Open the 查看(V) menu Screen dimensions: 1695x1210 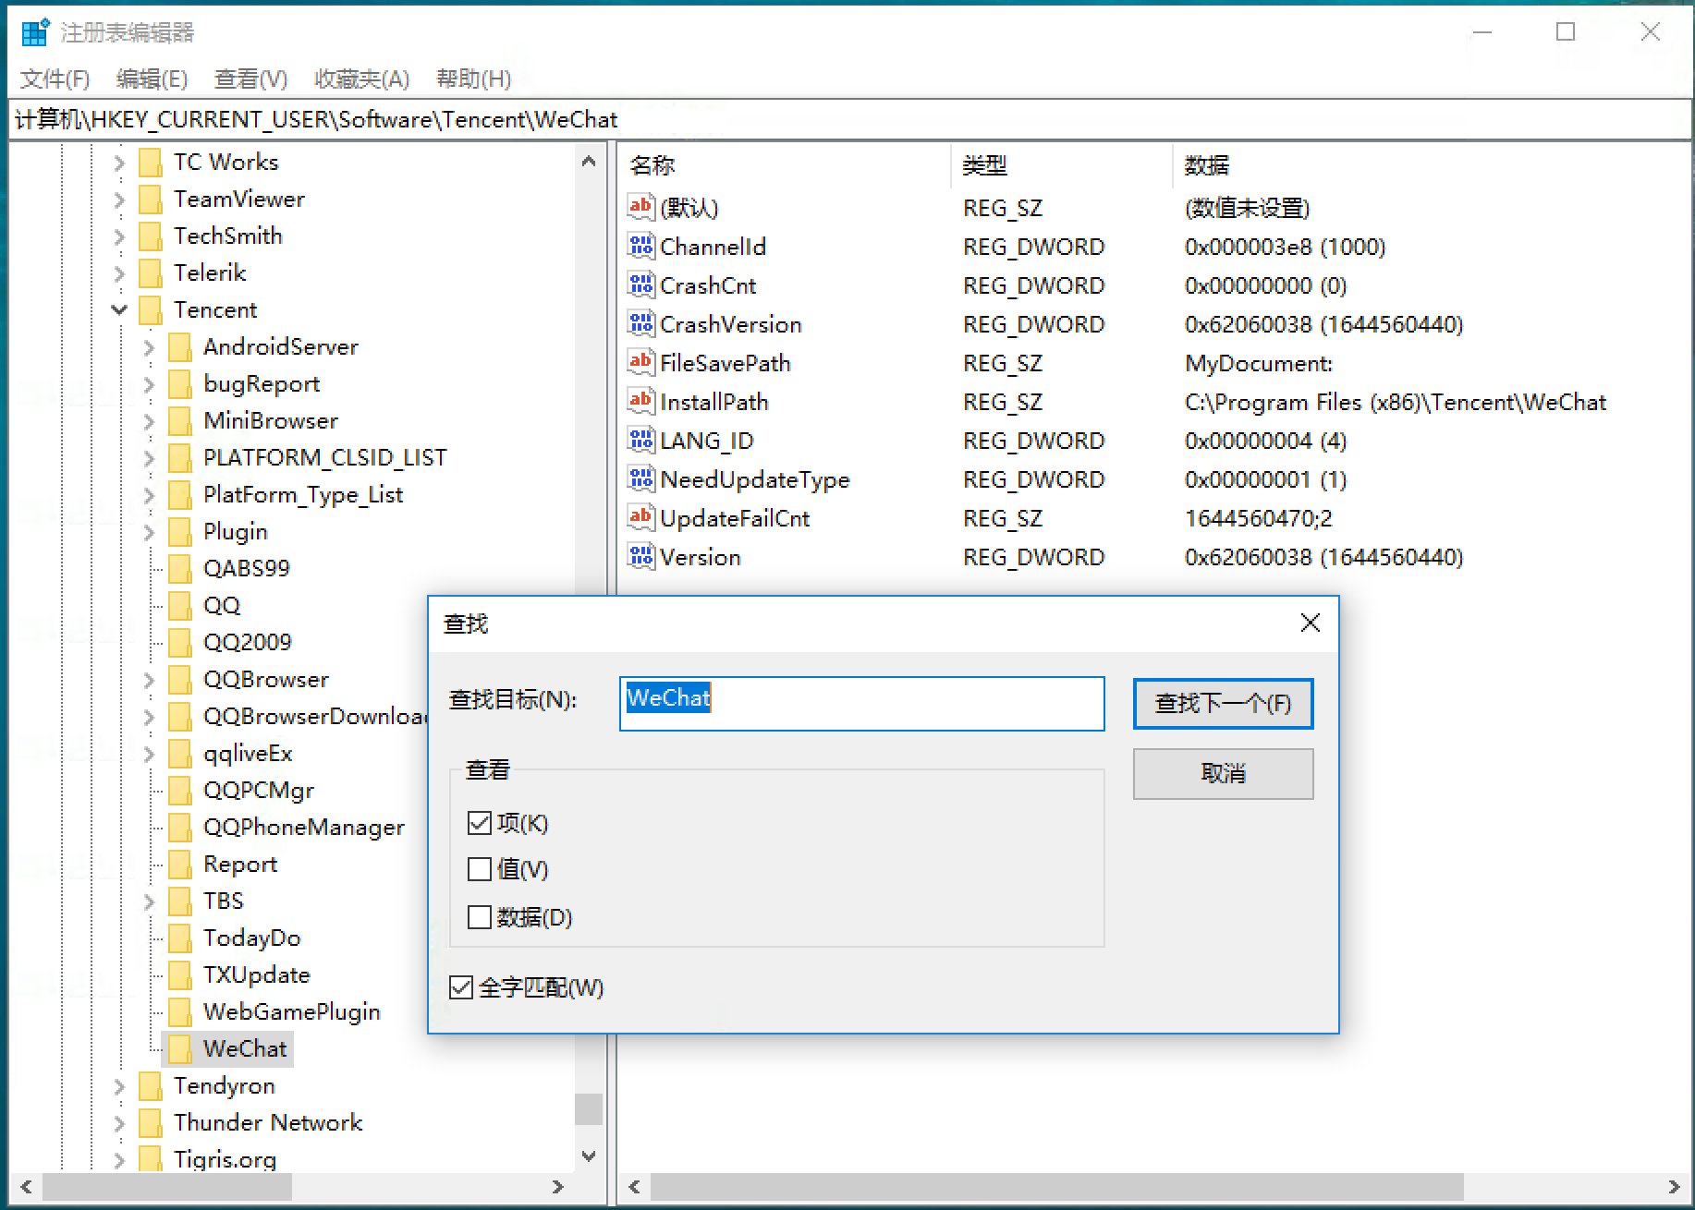coord(250,79)
